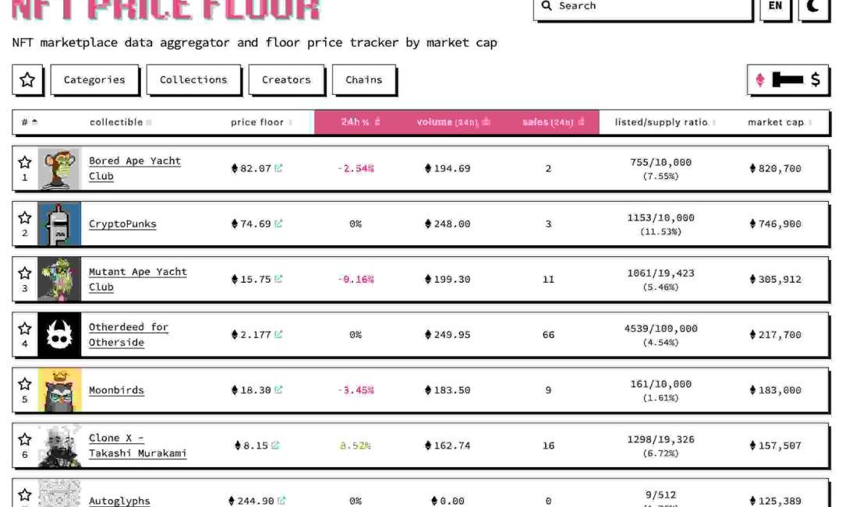Open the Categories tab
The width and height of the screenshot is (842, 507).
(94, 79)
